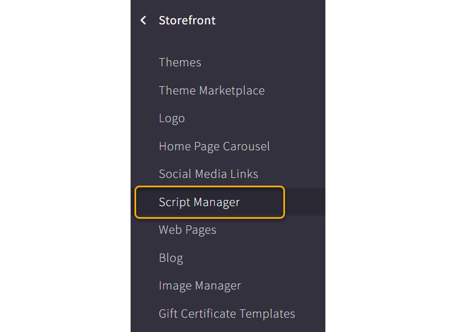The image size is (451, 332).
Task: Select Home Page Carousel
Action: click(214, 146)
